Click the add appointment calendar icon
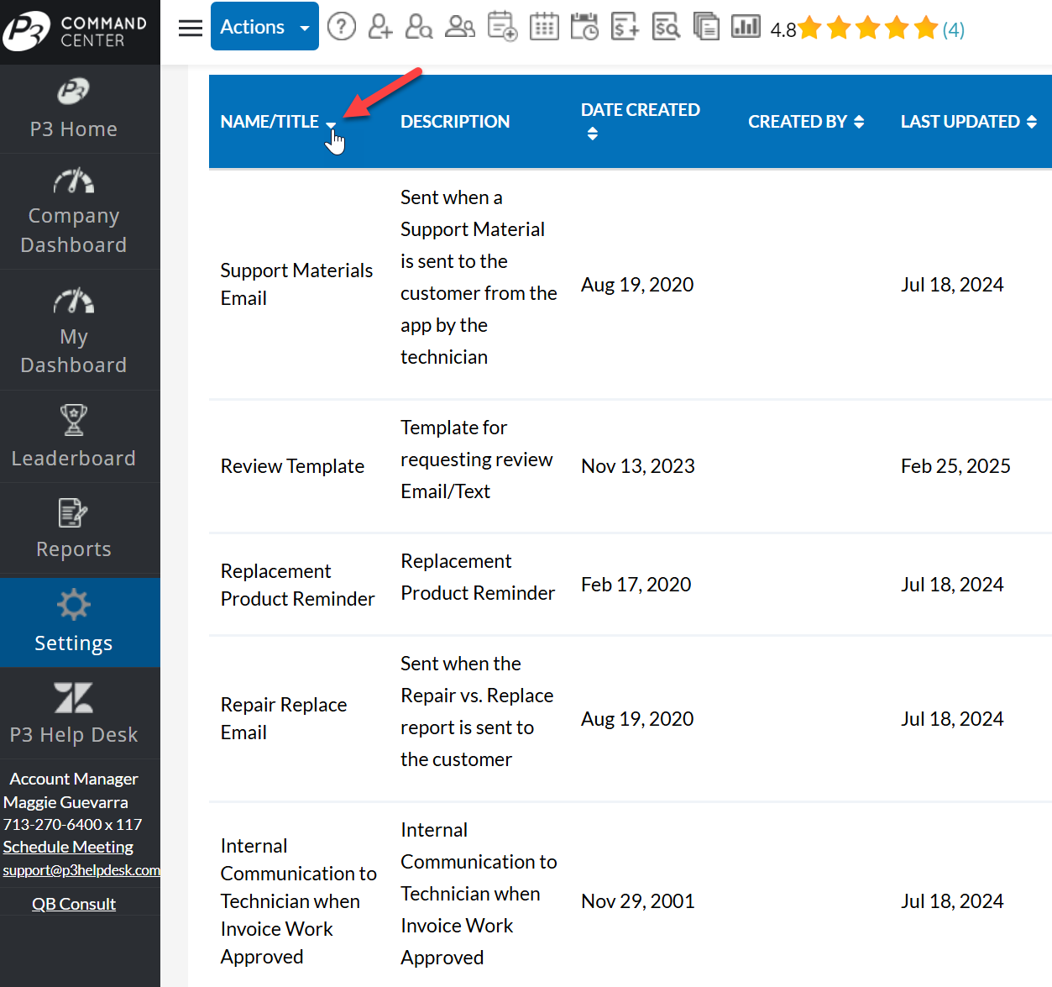This screenshot has width=1052, height=987. 502,27
